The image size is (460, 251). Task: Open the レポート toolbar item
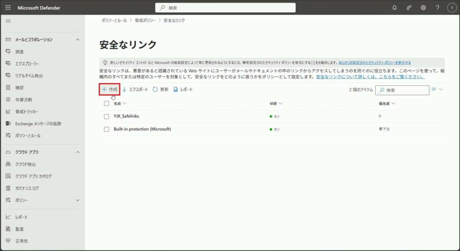click(x=183, y=89)
